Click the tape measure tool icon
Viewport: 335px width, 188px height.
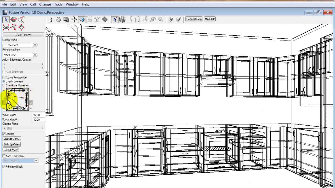point(153,19)
